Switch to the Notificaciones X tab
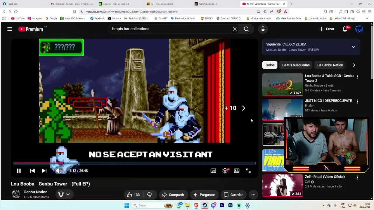Viewport: 374px width, 210px height. 216,4
